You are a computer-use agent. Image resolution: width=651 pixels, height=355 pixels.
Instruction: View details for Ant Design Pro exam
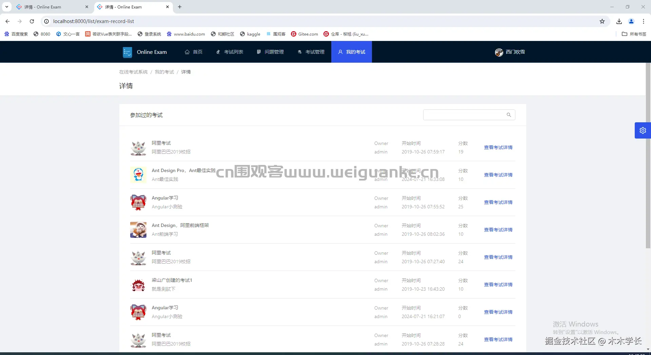(498, 175)
